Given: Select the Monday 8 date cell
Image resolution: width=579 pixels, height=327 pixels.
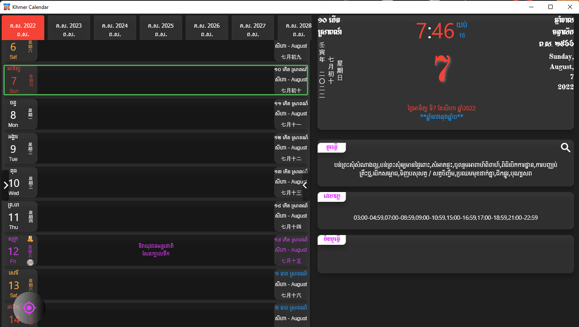Looking at the screenshot, I should click(20, 114).
